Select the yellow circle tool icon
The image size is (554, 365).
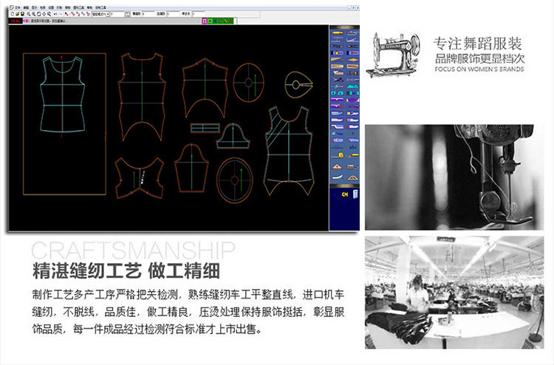(x=337, y=53)
